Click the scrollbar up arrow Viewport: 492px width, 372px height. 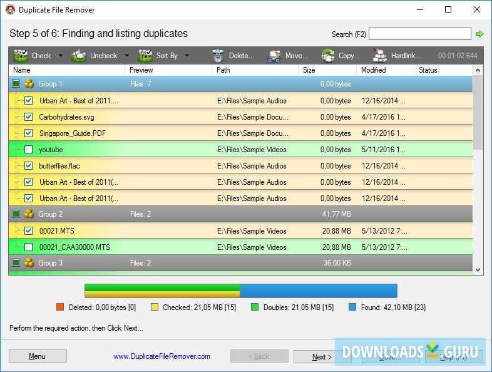coord(478,70)
